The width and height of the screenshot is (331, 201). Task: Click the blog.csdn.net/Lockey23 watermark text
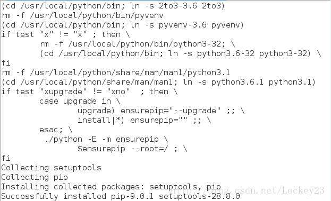coord(247,191)
